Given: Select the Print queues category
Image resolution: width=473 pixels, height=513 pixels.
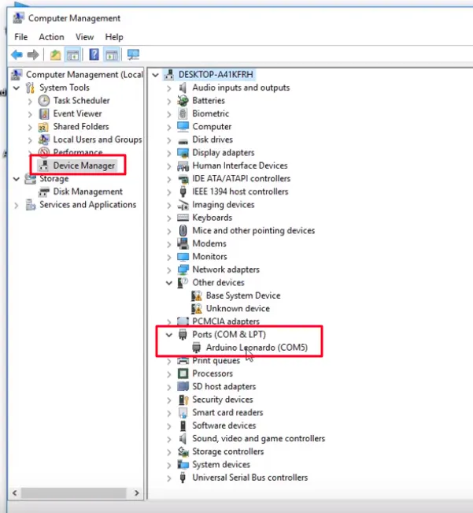Looking at the screenshot, I should coord(216,361).
